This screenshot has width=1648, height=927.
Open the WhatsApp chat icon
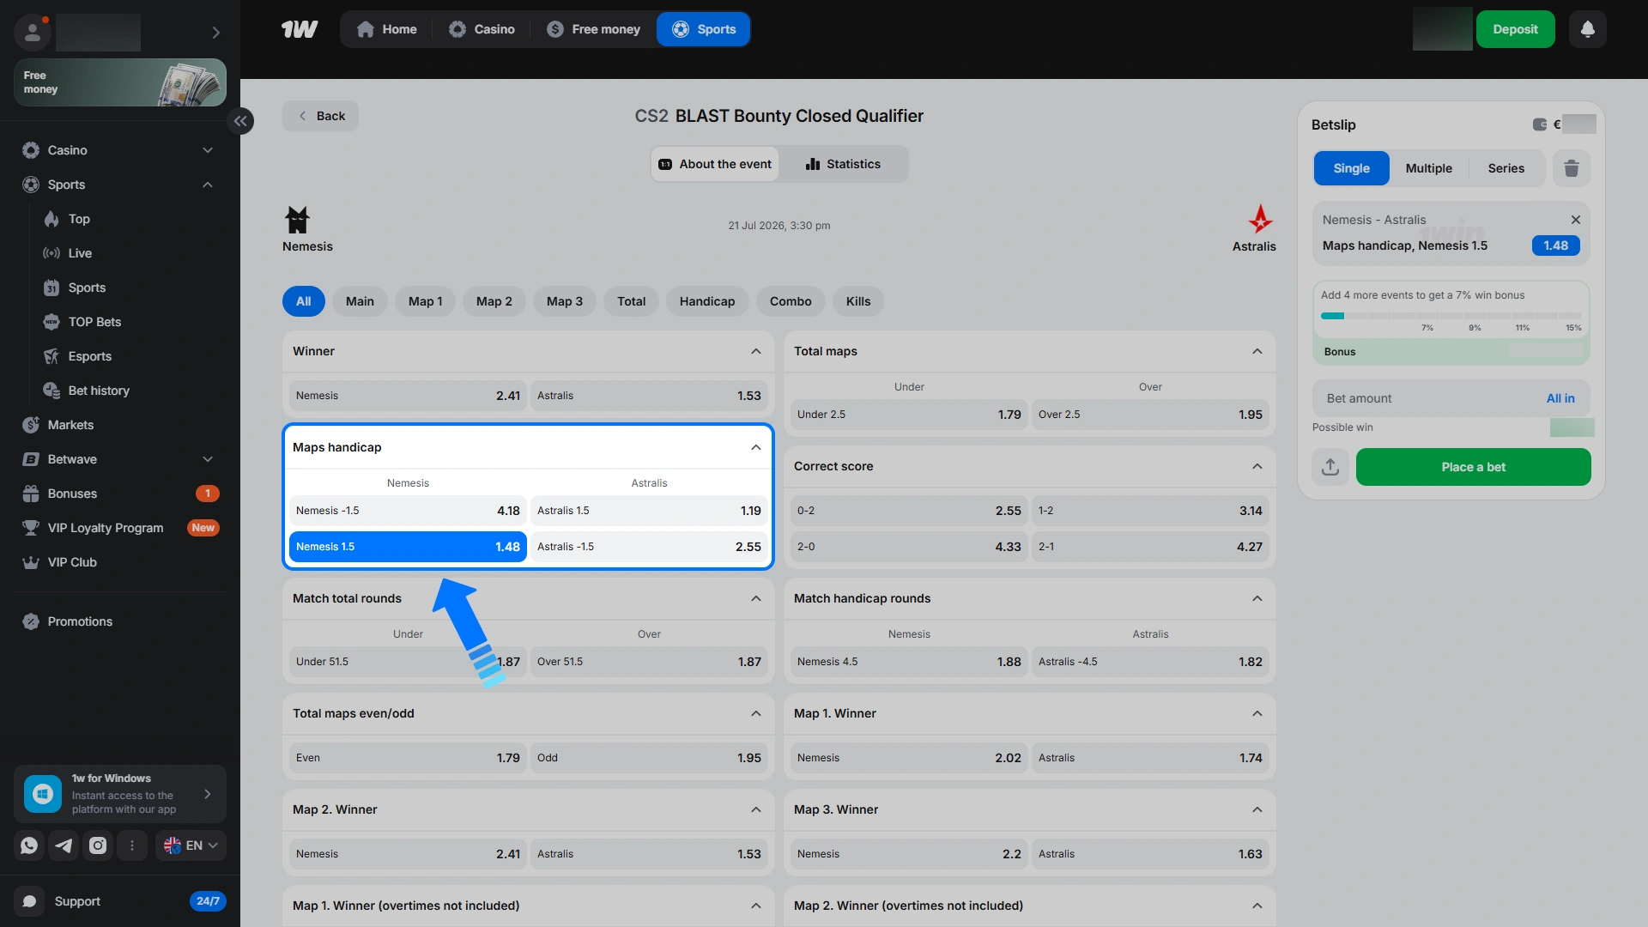point(29,845)
